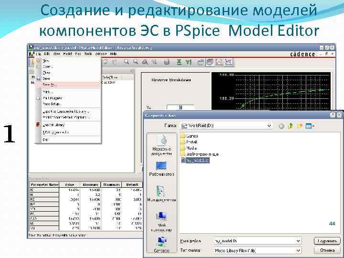Choose Print Preview in File menu
The width and height of the screenshot is (344, 258).
68,98
